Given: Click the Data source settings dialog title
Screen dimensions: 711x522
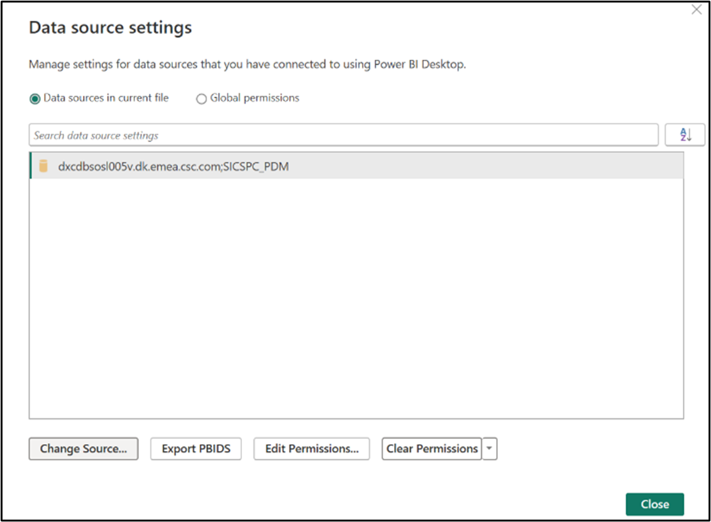Looking at the screenshot, I should tap(111, 28).
